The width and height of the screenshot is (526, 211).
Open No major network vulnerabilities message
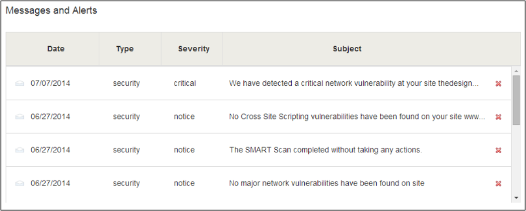click(327, 183)
